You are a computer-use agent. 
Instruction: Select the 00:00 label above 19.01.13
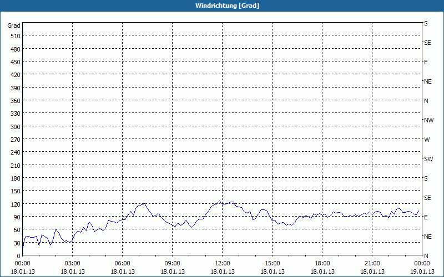click(x=422, y=264)
